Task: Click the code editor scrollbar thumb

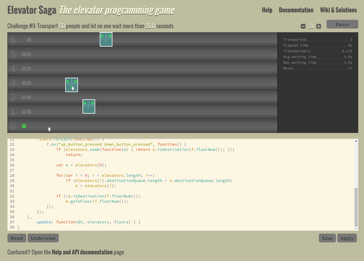Action: coord(356,207)
